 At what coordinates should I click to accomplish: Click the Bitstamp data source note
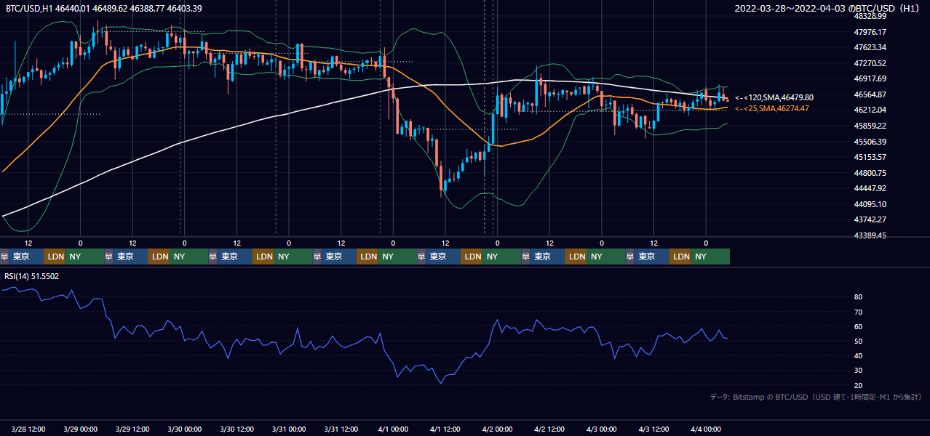[816, 397]
